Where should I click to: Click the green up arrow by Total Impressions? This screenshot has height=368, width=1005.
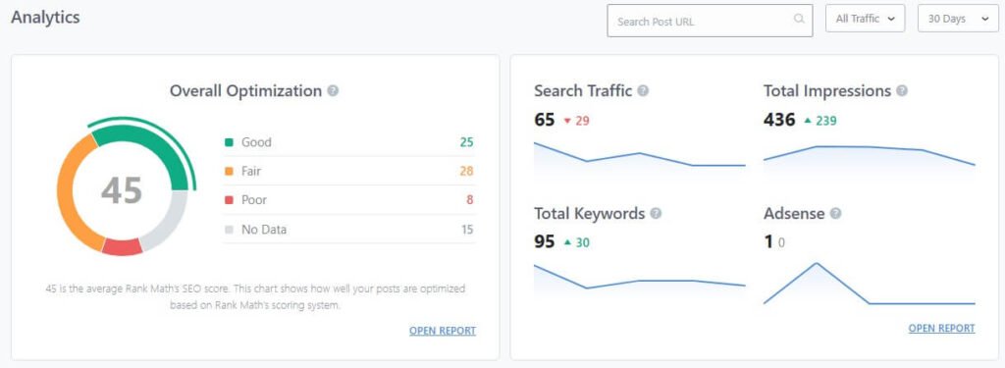[x=808, y=120]
